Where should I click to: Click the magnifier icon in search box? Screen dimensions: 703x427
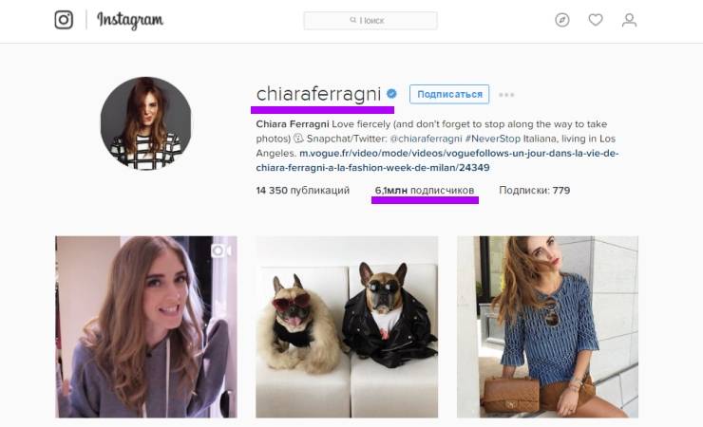pyautogui.click(x=352, y=20)
